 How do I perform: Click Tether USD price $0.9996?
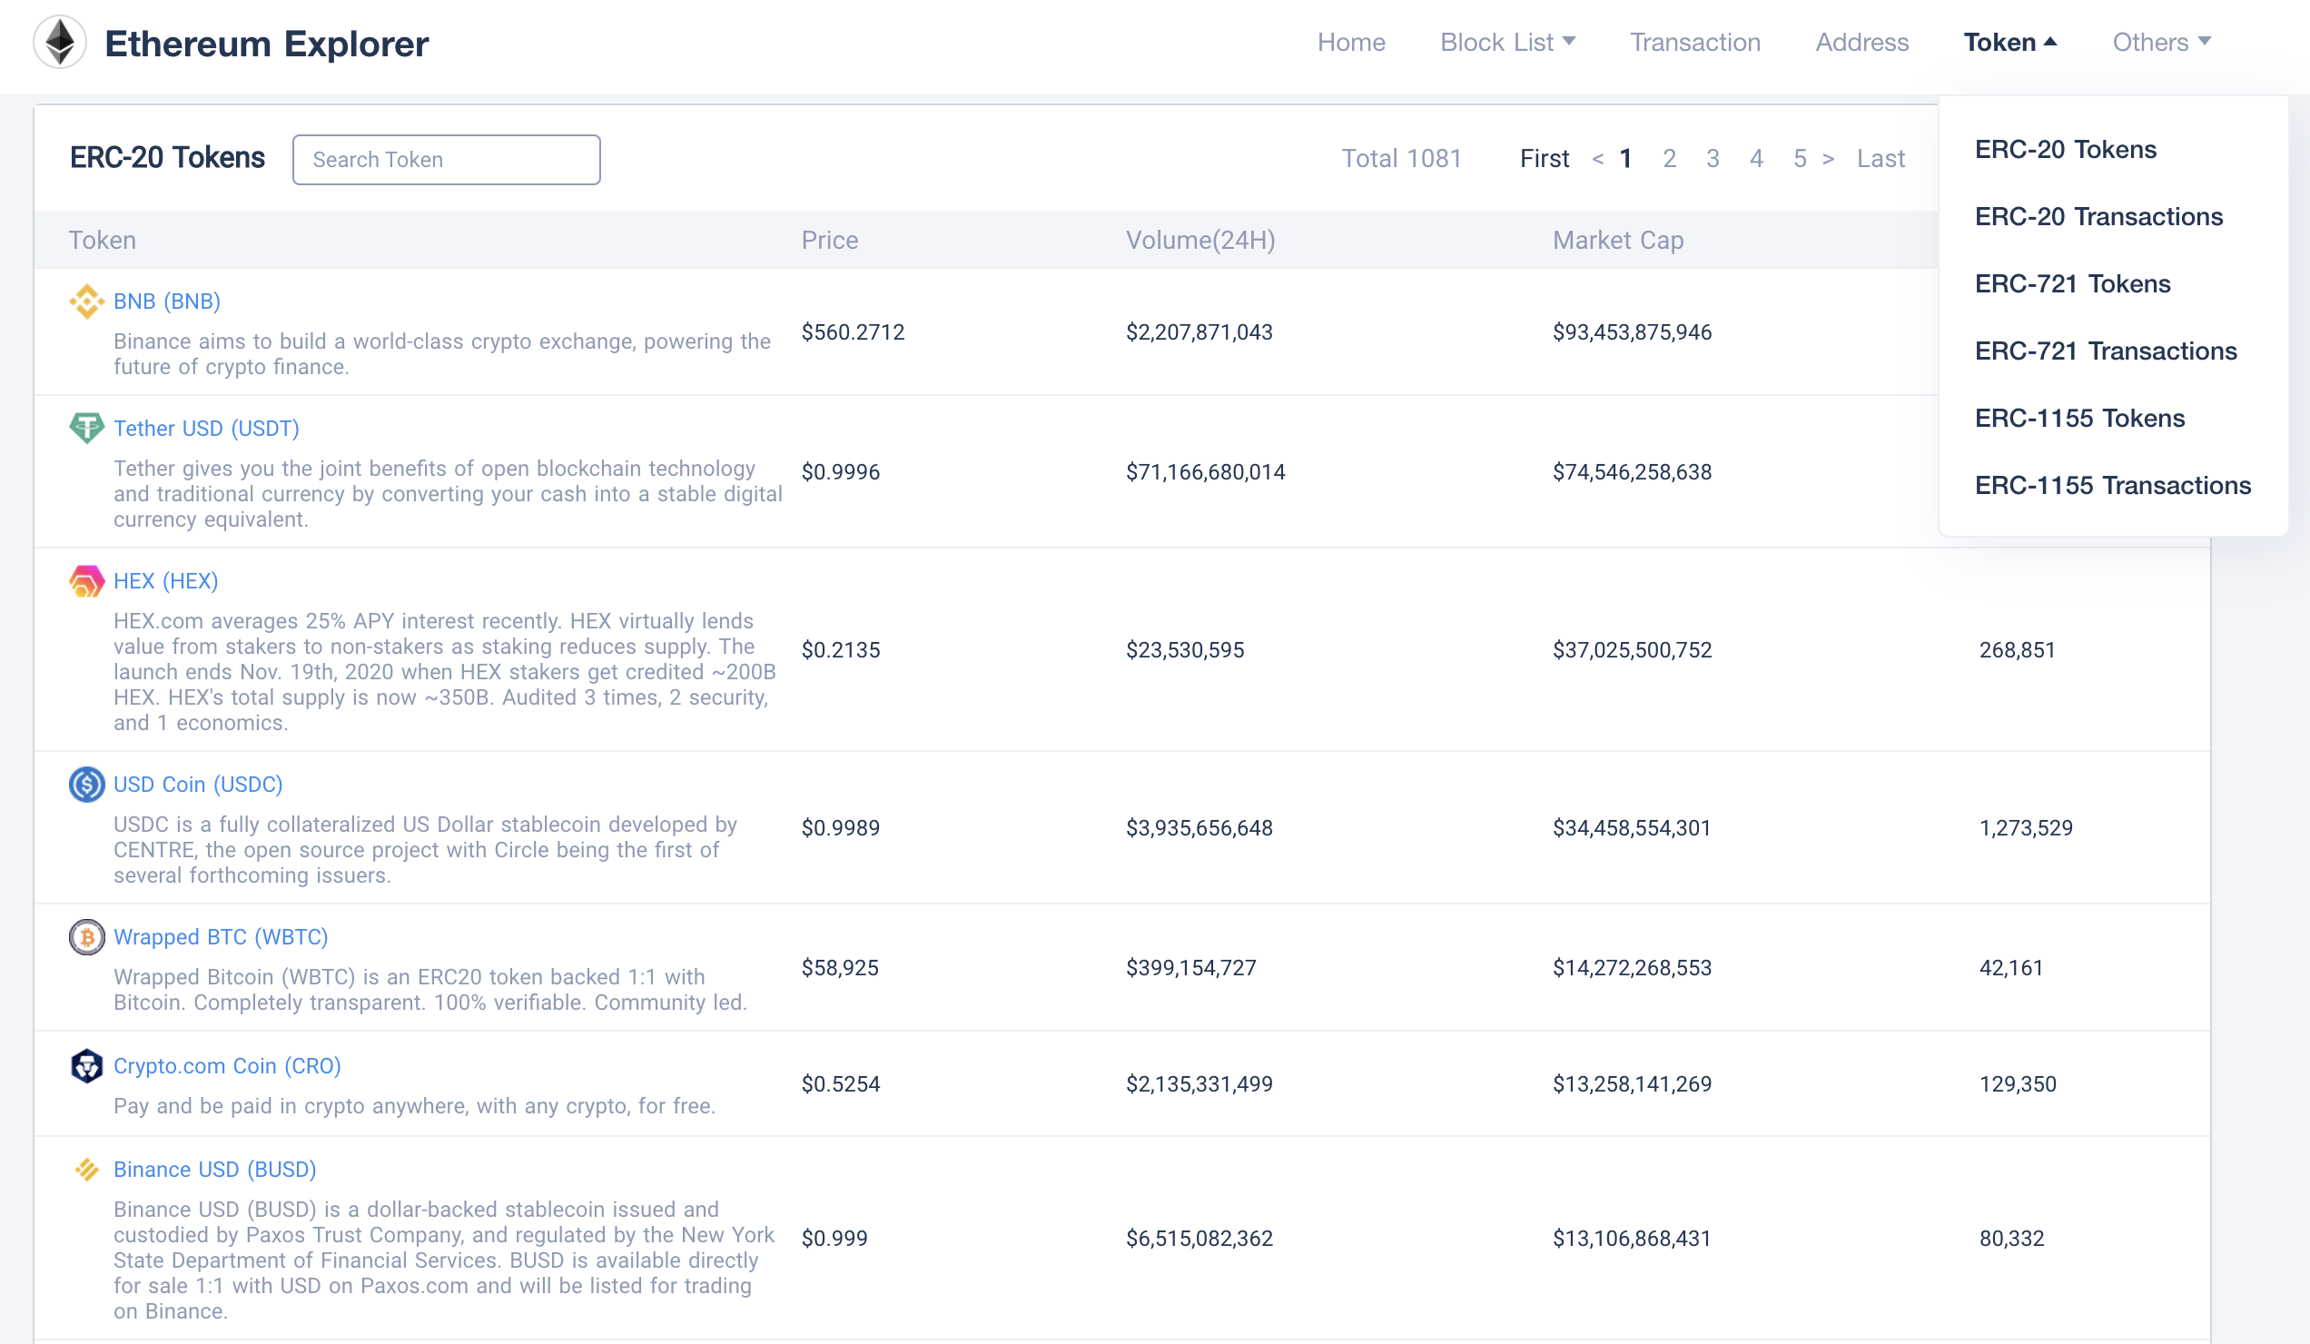pos(841,472)
